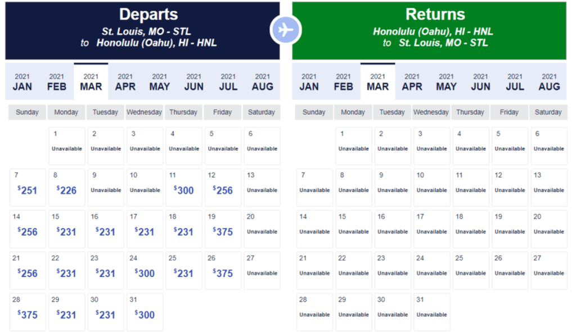The width and height of the screenshot is (576, 332).
Task: Open the FEB 2021 tab under Returns
Action: pyautogui.click(x=343, y=82)
